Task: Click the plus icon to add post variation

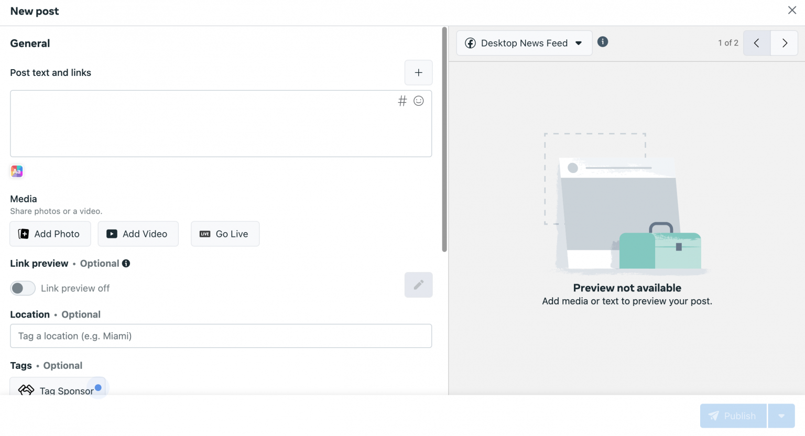Action: tap(418, 72)
